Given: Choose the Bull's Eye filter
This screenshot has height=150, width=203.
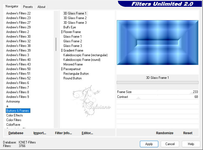Looking at the screenshot, I should pos(69,27).
